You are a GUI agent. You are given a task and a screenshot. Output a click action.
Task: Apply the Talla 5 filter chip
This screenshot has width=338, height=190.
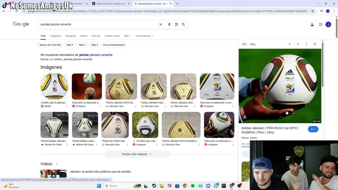(x=94, y=45)
